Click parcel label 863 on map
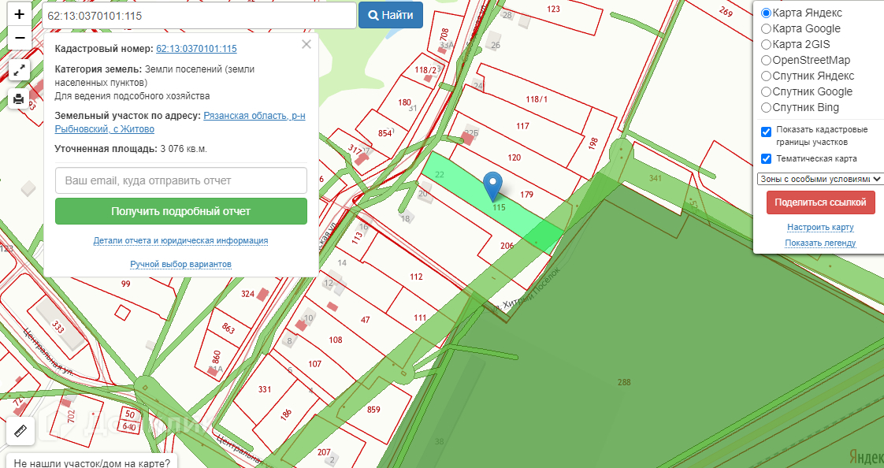Screen dimensions: 884x468 [228, 328]
